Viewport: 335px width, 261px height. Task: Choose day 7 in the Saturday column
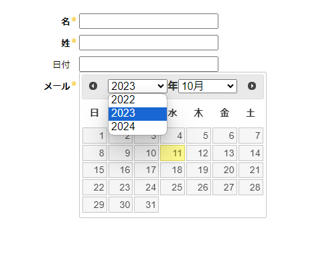(x=251, y=136)
